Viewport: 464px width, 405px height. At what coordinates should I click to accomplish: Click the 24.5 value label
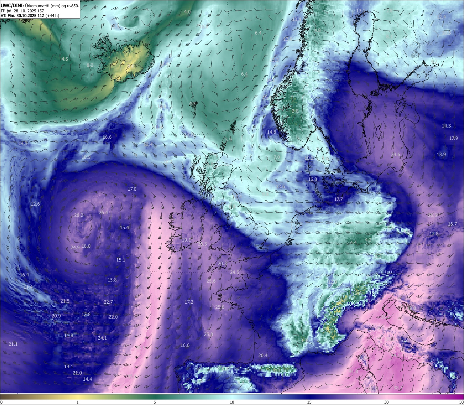pos(235,272)
